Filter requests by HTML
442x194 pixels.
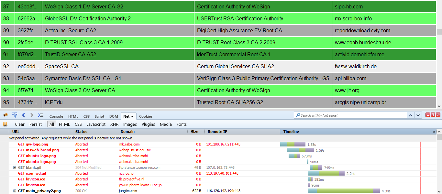[64, 124]
